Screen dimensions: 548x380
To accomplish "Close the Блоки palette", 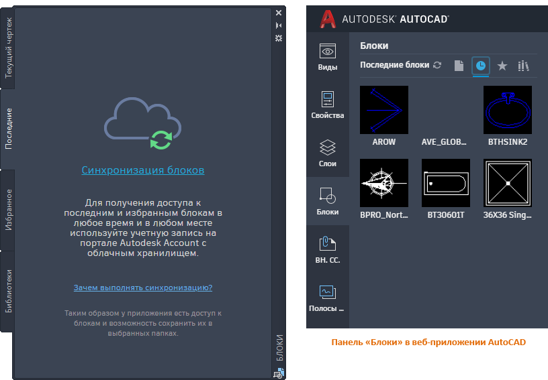I will coord(279,13).
